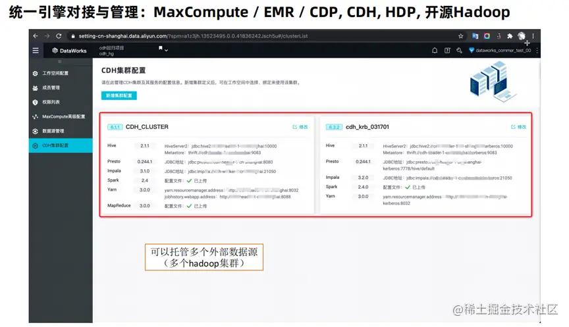
Task: Click the workspace bookmark flag icon
Action: click(x=161, y=48)
